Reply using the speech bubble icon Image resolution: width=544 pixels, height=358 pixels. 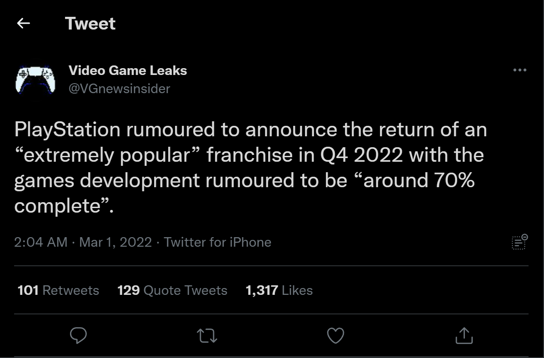pyautogui.click(x=78, y=336)
